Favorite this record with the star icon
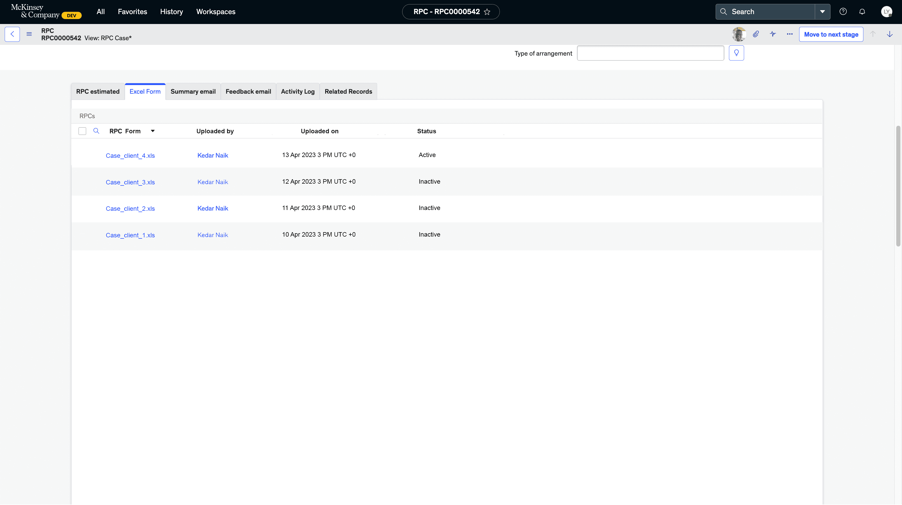This screenshot has height=505, width=902. click(487, 12)
